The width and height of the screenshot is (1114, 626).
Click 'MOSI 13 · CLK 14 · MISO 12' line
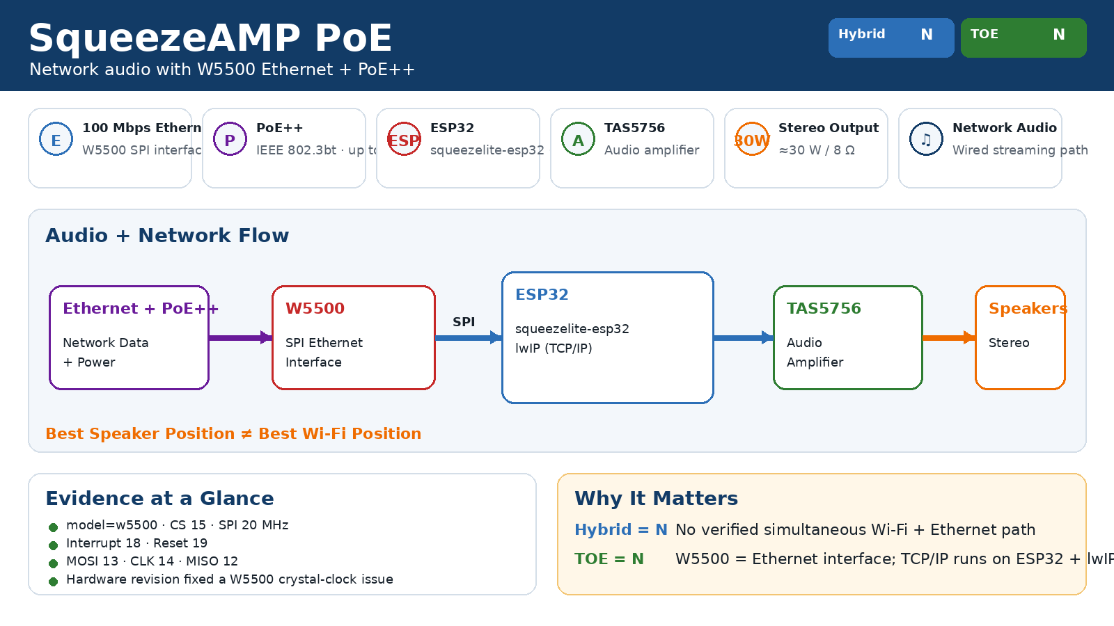(x=152, y=561)
